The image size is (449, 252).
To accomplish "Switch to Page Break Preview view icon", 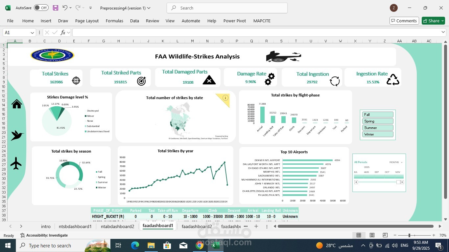I will 385,235.
